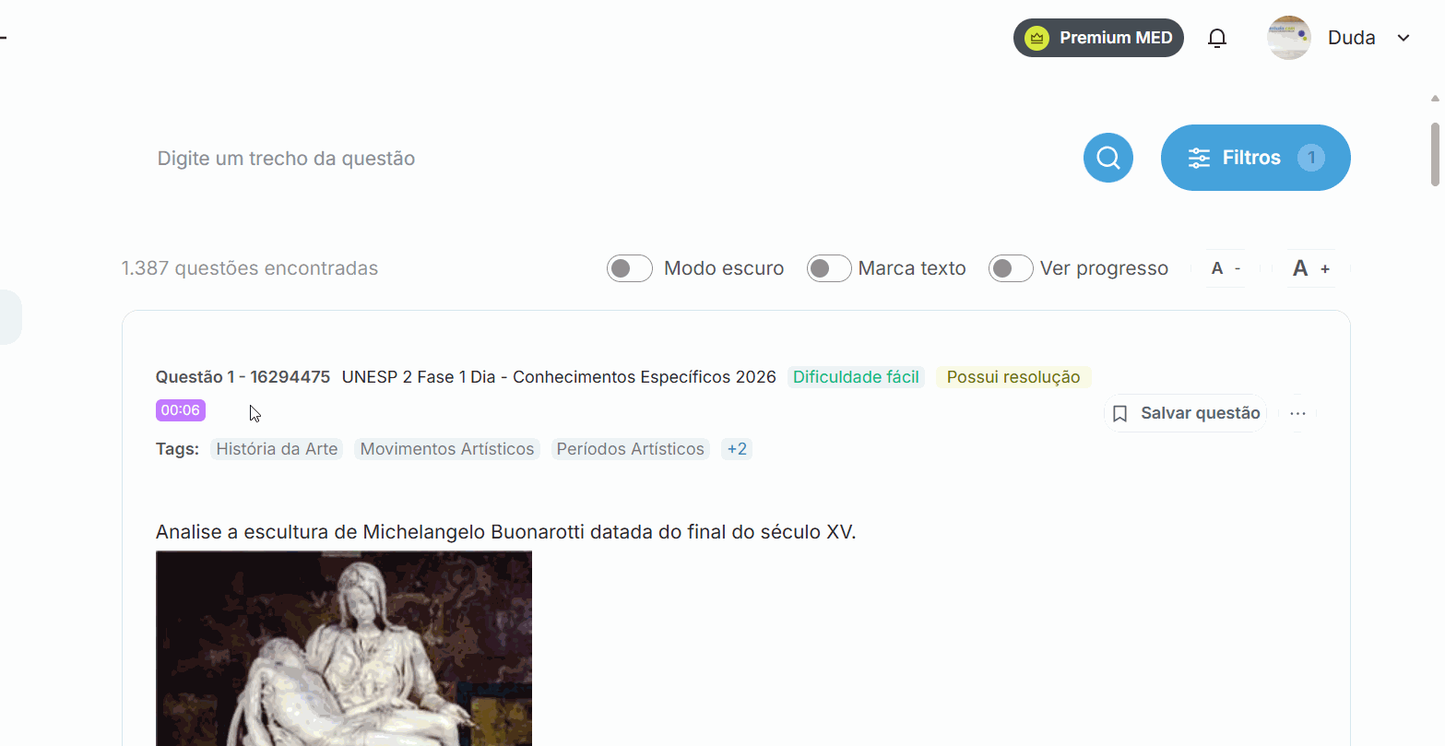This screenshot has width=1445, height=746.
Task: Enable the Marca texto switch
Action: point(829,268)
